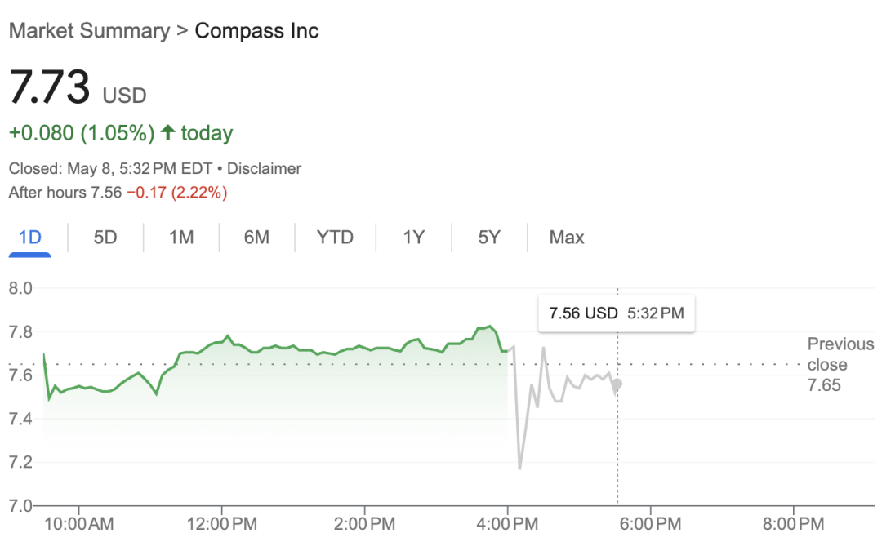The width and height of the screenshot is (882, 551).
Task: Click the 7.73 USD price value
Action: (49, 88)
